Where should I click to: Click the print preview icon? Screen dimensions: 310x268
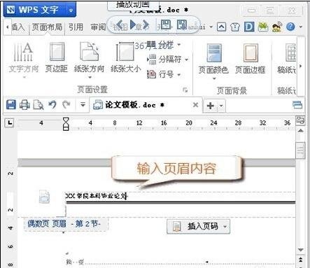(x=38, y=105)
